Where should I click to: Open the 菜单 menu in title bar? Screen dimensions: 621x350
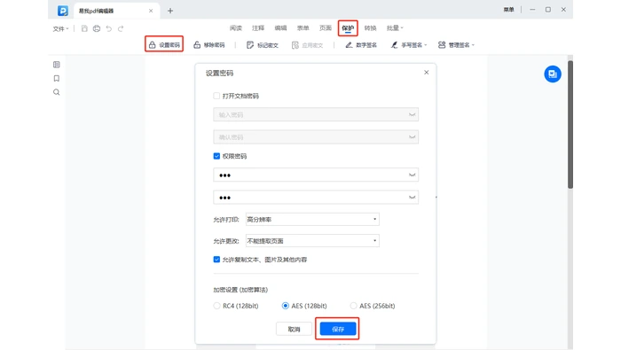(x=508, y=10)
